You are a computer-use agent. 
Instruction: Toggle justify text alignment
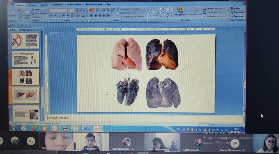point(104,16)
